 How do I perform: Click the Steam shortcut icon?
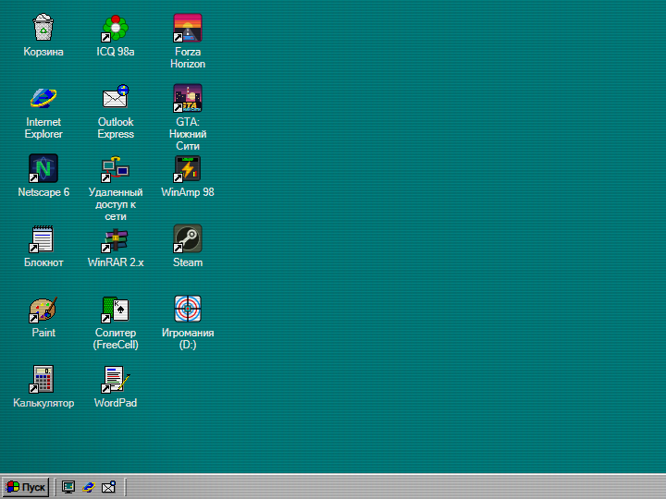(x=187, y=238)
